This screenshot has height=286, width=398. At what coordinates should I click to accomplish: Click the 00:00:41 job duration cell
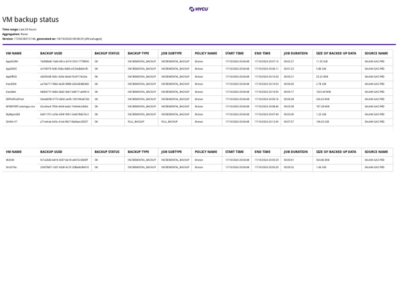point(289,160)
